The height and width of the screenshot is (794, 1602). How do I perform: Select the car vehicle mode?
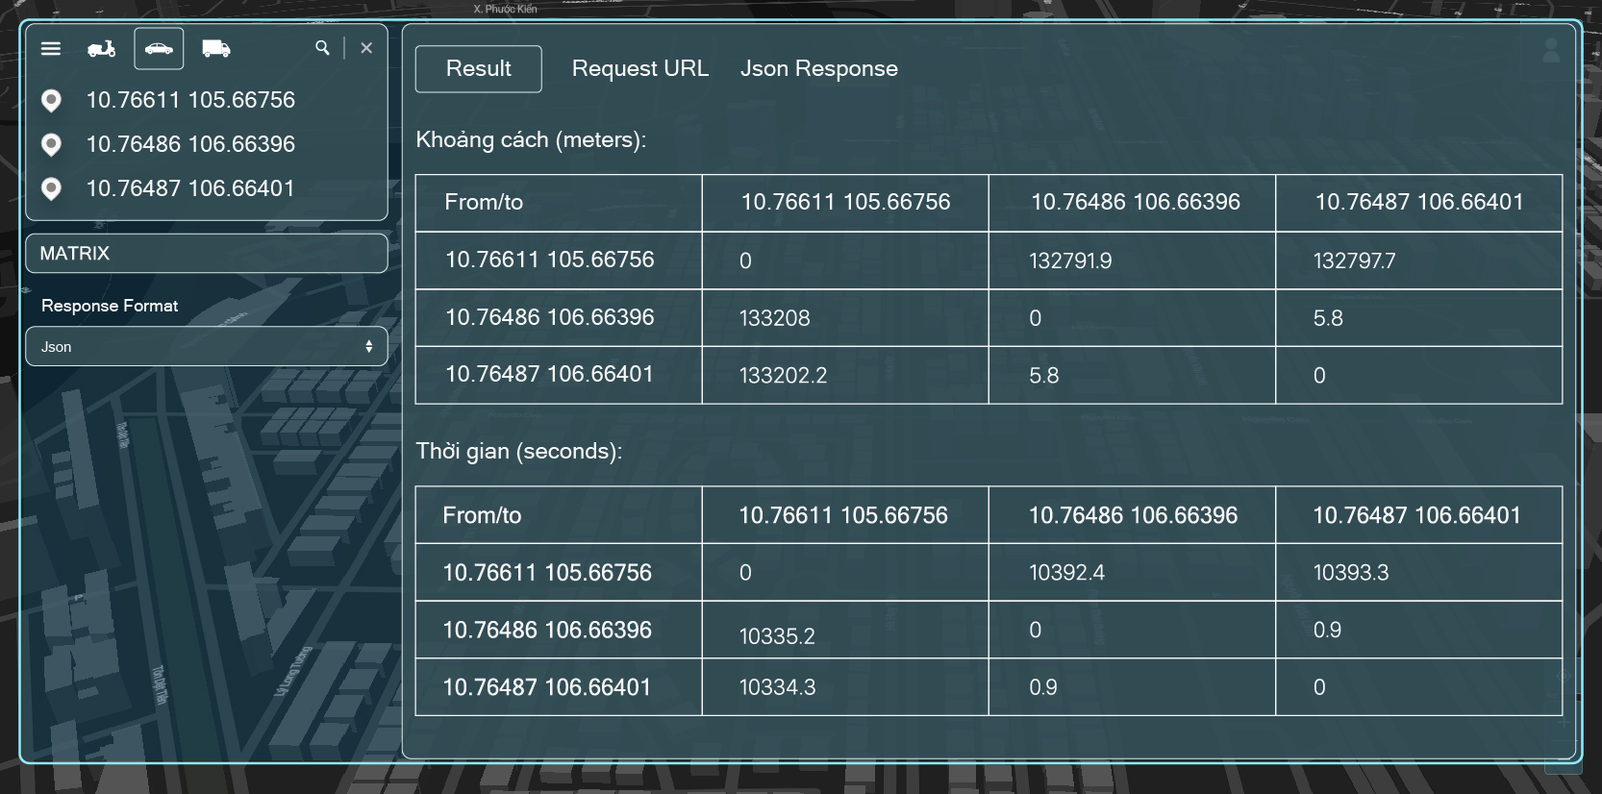pos(159,49)
